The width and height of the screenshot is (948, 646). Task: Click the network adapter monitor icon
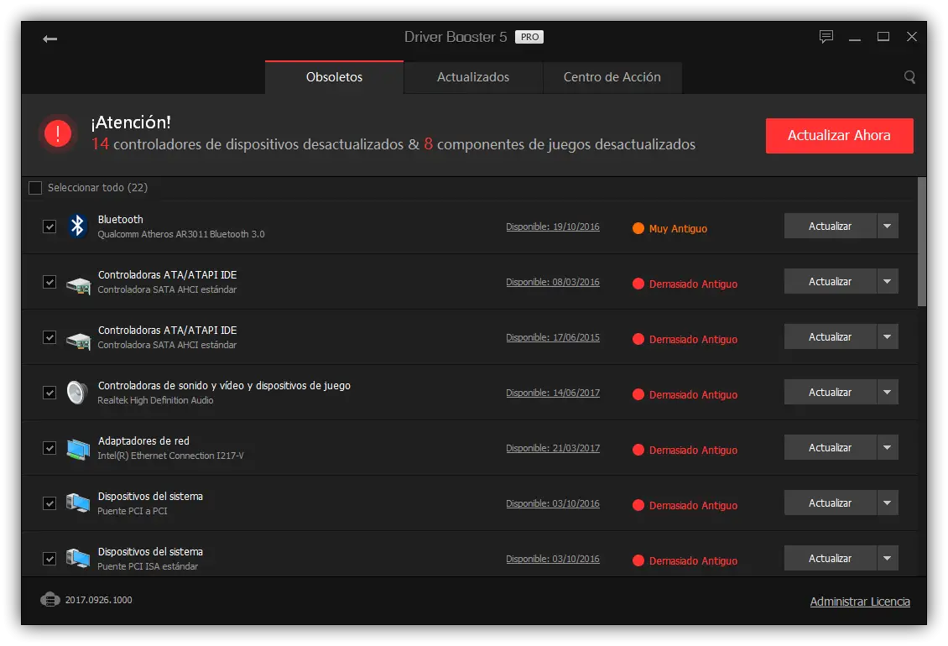(x=78, y=448)
